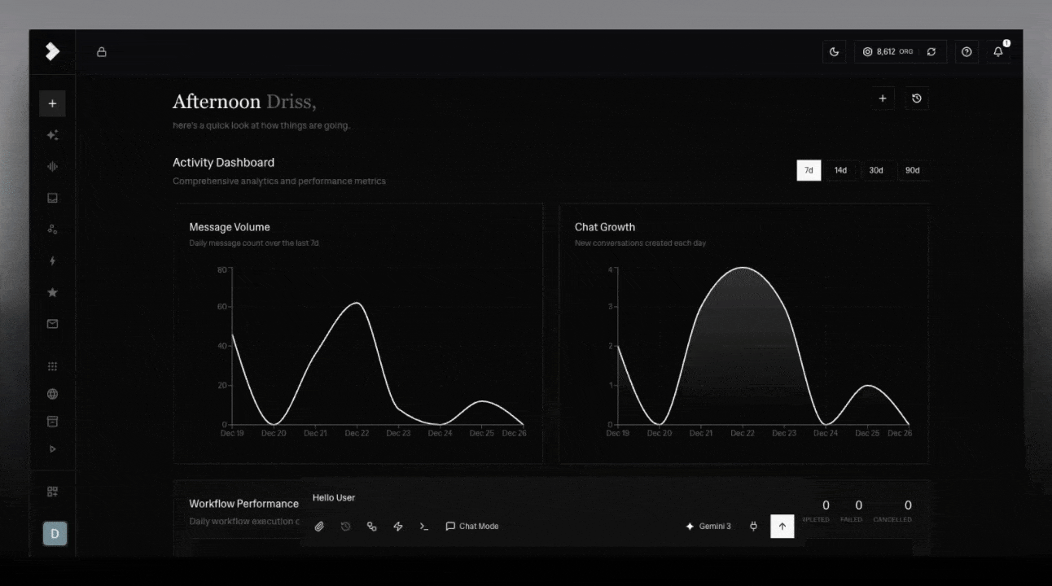This screenshot has width=1052, height=586.
Task: Open the terminal command prompt icon
Action: pos(423,527)
